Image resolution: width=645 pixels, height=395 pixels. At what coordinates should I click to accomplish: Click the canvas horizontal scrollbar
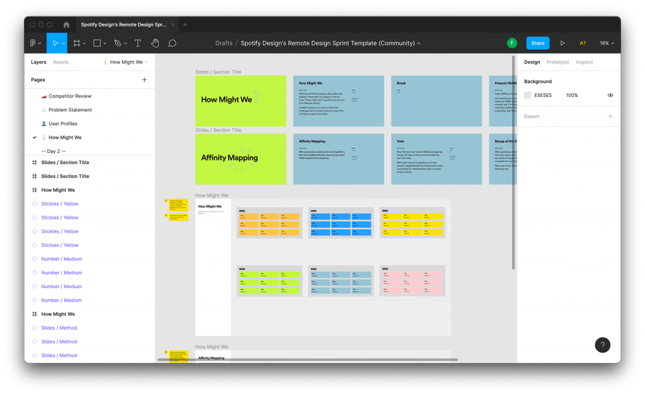click(x=307, y=360)
